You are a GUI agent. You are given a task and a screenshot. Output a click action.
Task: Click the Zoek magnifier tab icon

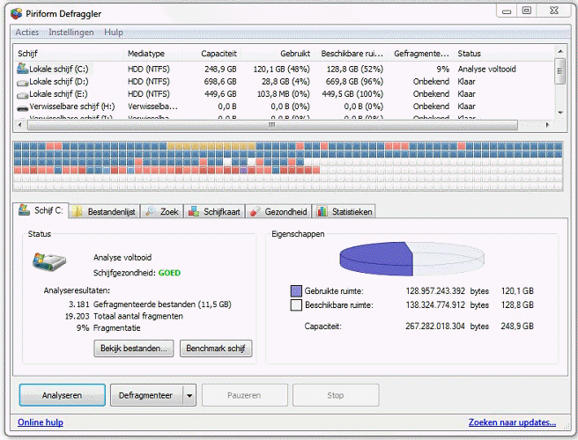pyautogui.click(x=151, y=211)
